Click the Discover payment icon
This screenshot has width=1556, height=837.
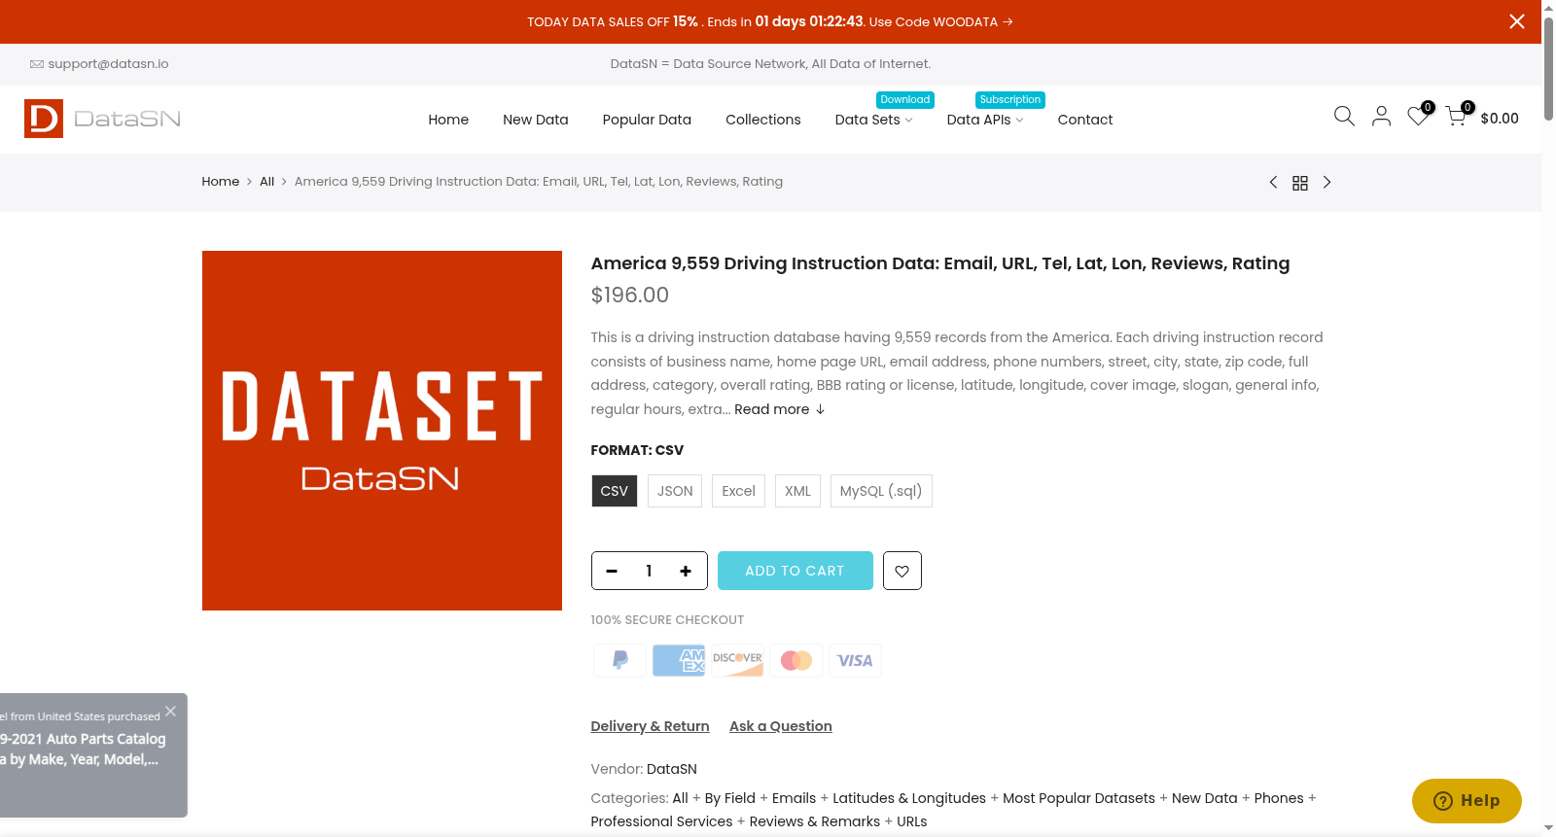pyautogui.click(x=738, y=661)
